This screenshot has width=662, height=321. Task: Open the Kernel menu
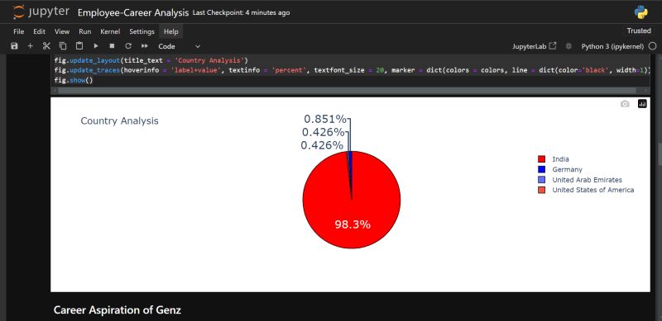(x=110, y=31)
